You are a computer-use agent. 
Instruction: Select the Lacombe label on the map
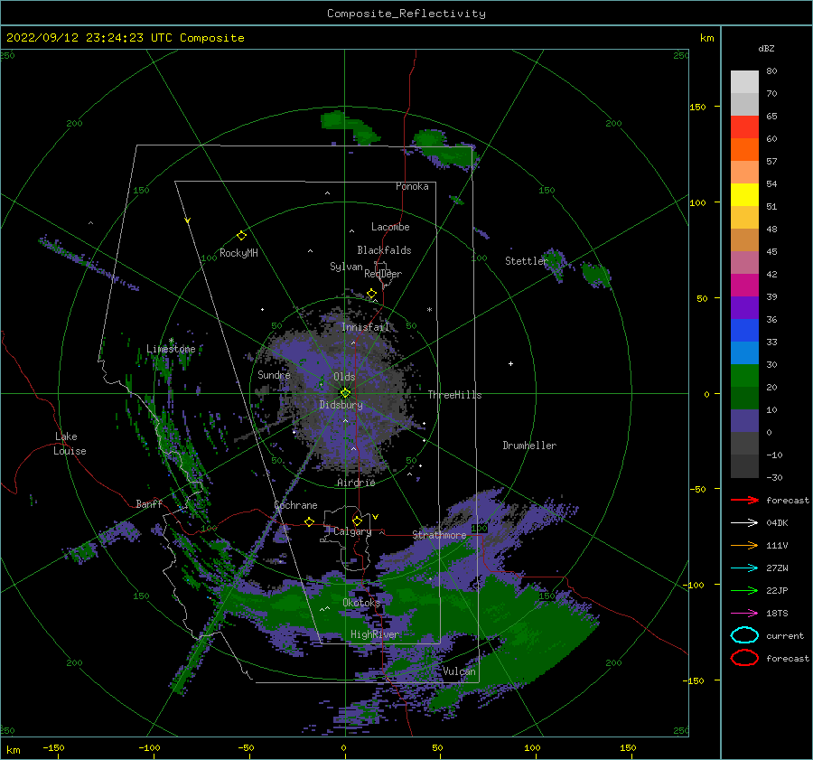click(390, 227)
